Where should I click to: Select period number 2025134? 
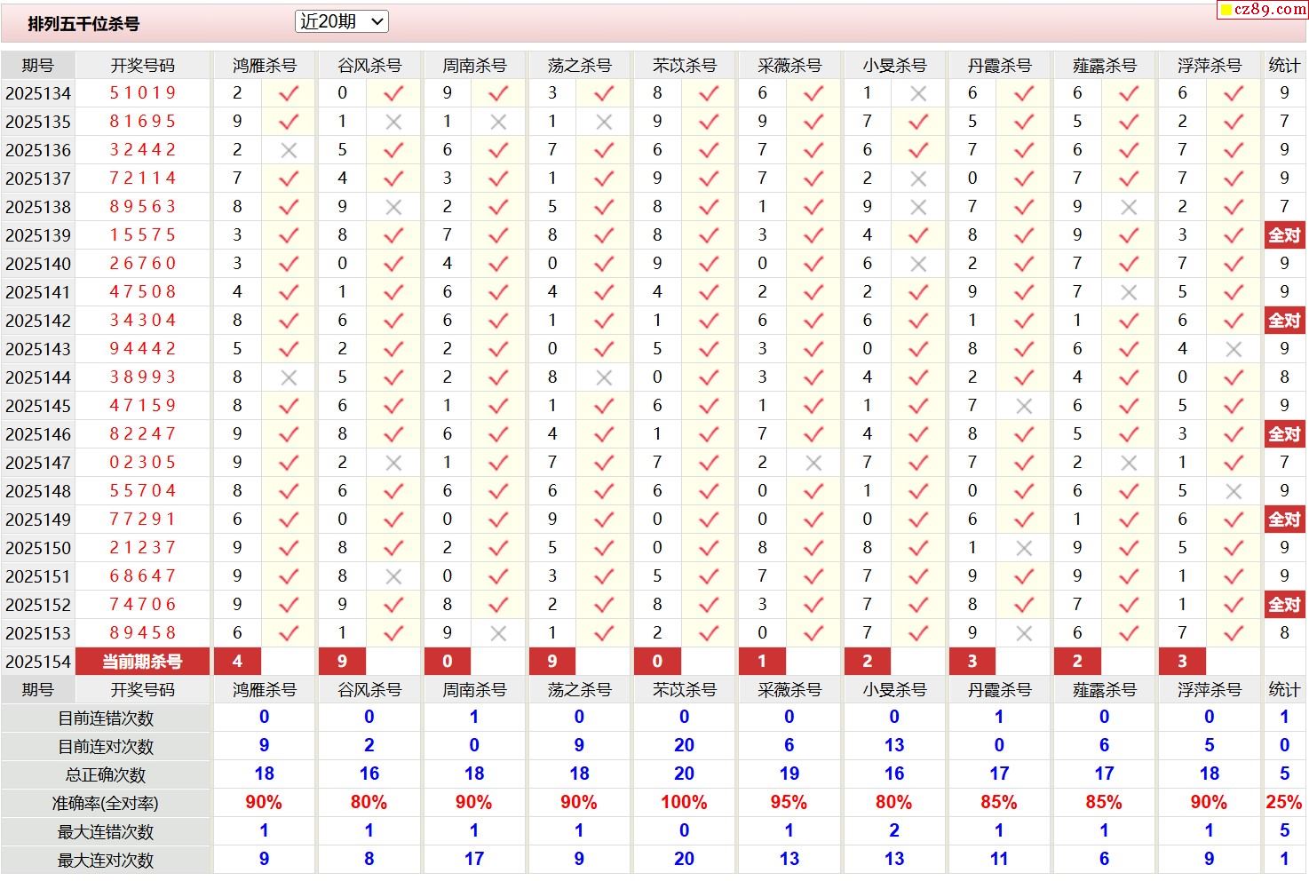38,93
